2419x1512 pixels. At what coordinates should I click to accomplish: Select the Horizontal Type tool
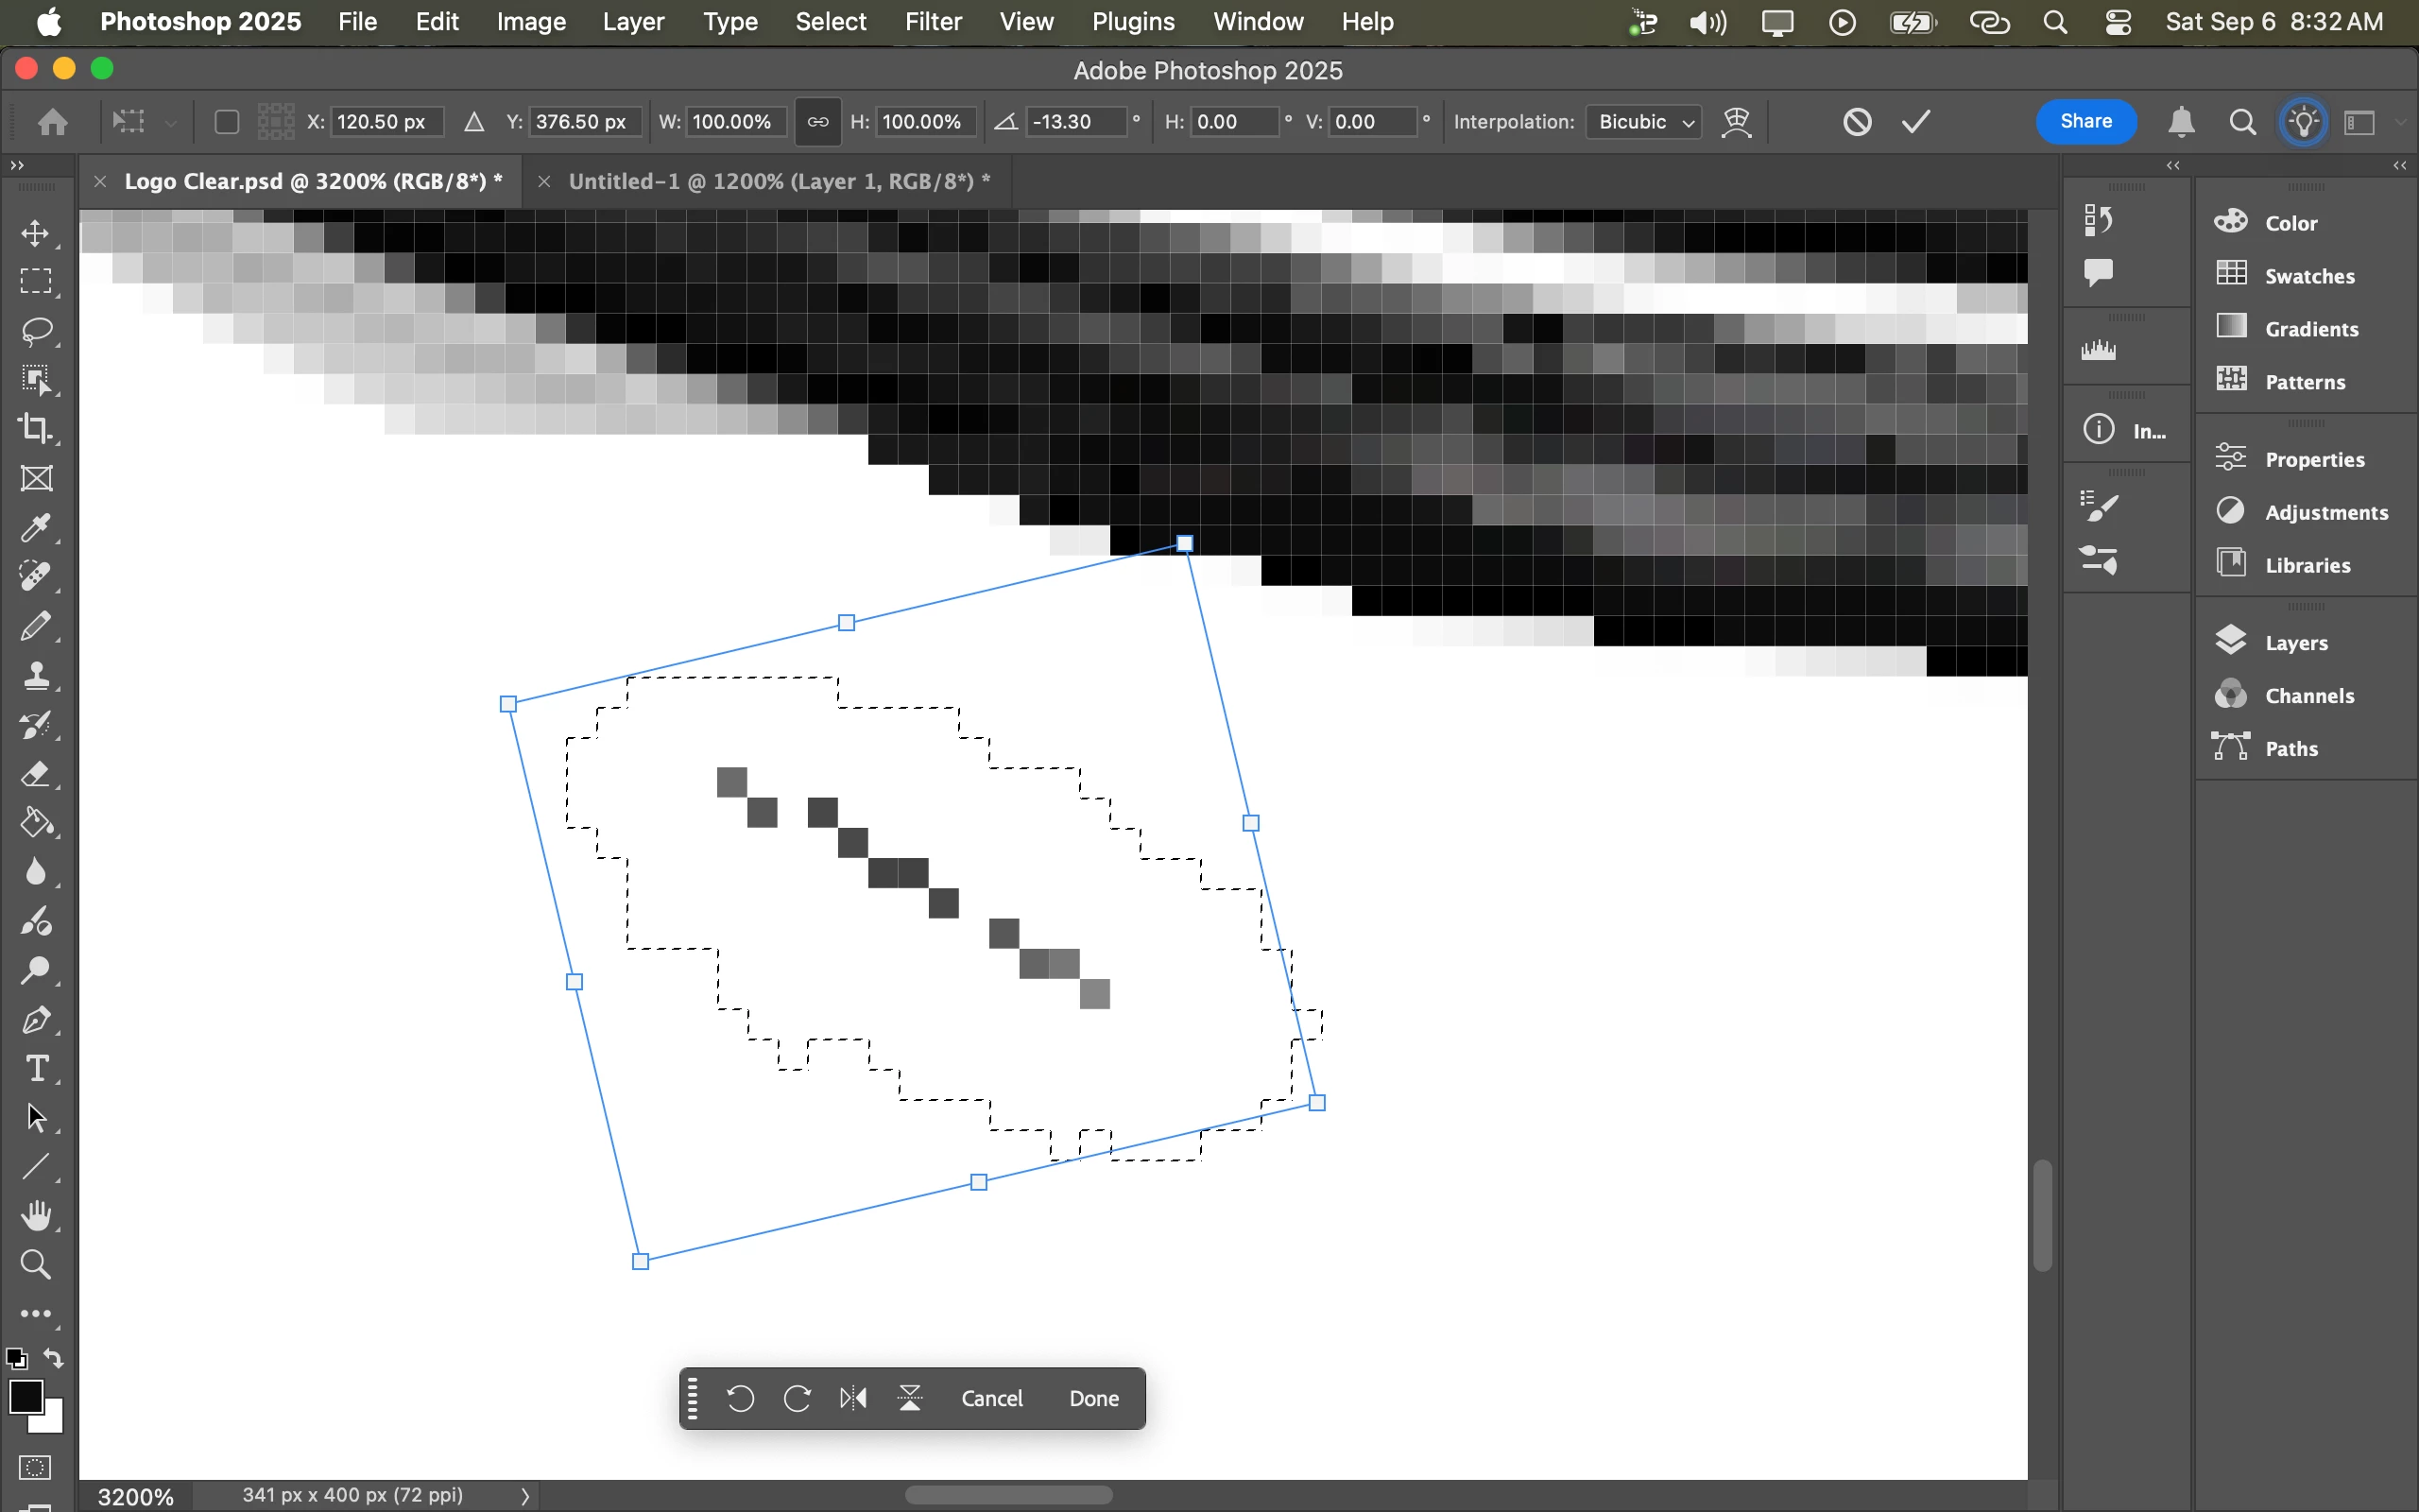click(x=36, y=1069)
